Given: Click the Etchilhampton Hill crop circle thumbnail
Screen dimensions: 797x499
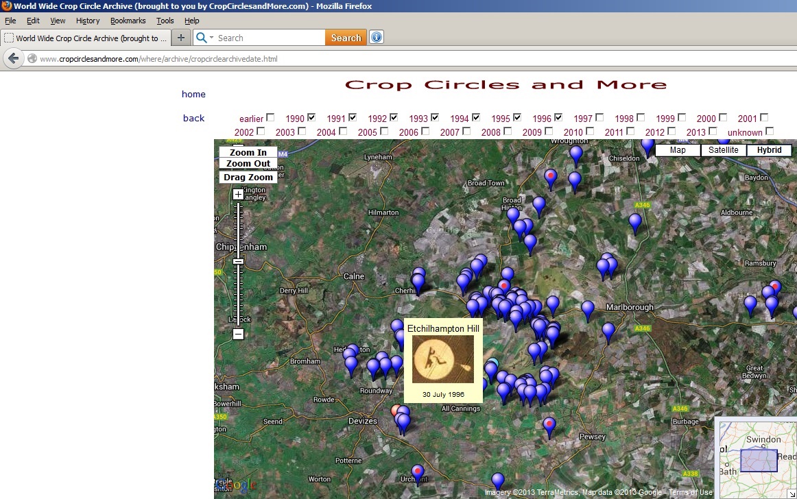Looking at the screenshot, I should coord(442,359).
